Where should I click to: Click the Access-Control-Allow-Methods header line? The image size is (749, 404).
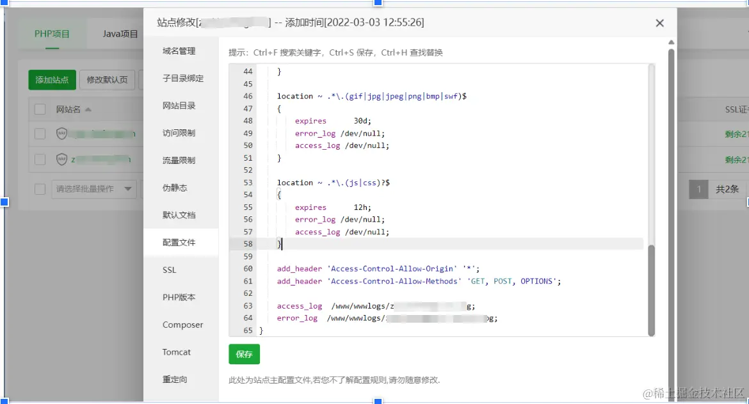[419, 281]
